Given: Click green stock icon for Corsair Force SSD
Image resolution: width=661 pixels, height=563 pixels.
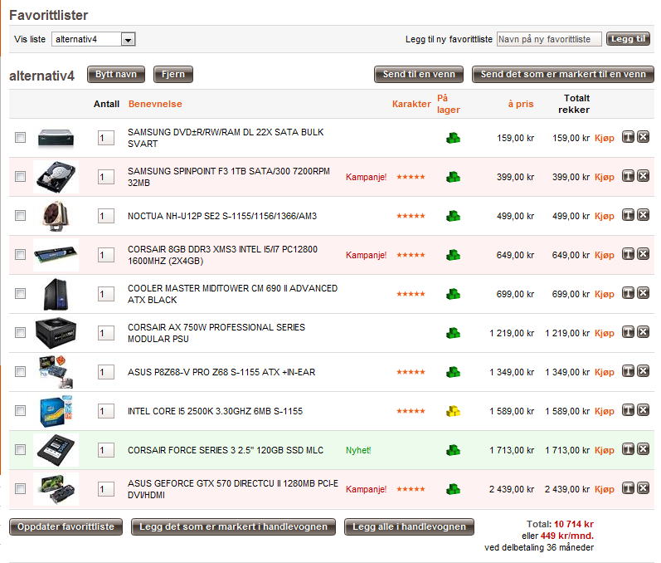Looking at the screenshot, I should pyautogui.click(x=453, y=450).
